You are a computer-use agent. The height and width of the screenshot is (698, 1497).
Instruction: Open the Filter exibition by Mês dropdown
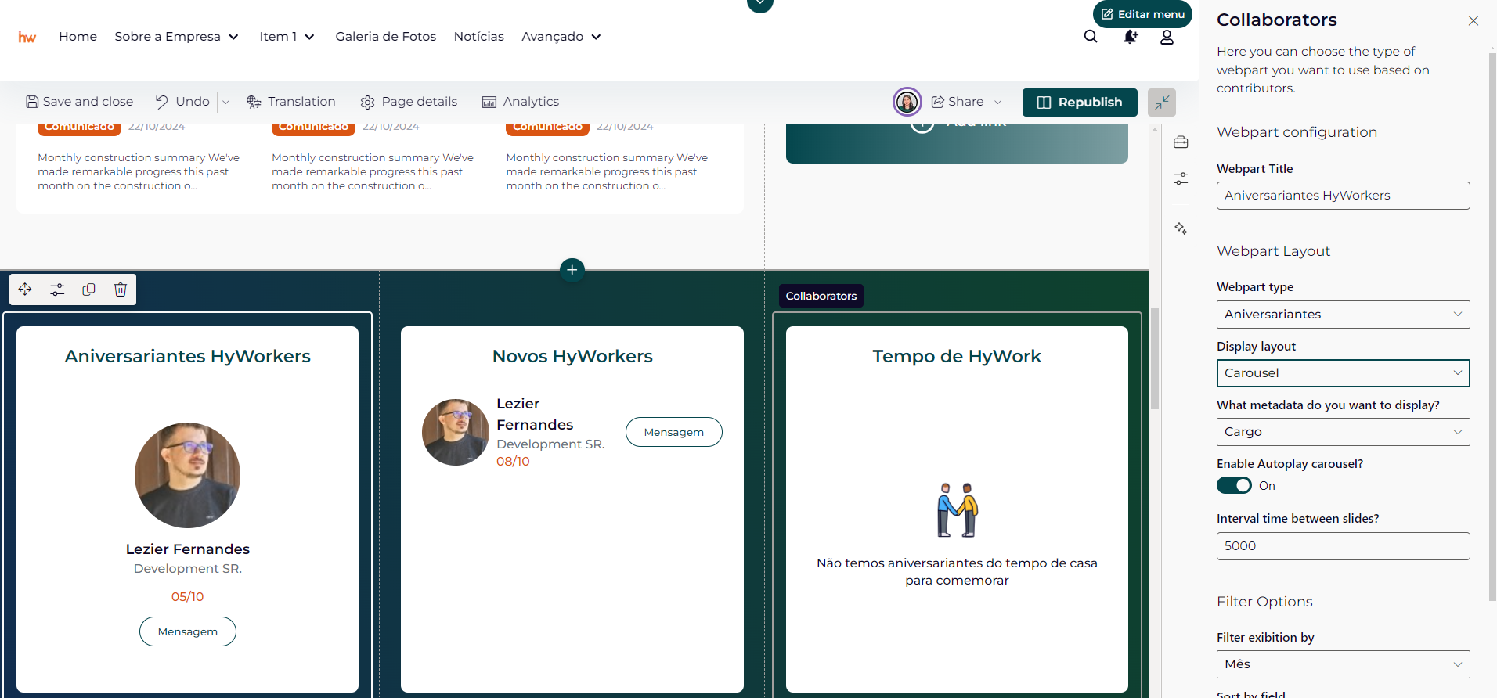pyautogui.click(x=1343, y=664)
